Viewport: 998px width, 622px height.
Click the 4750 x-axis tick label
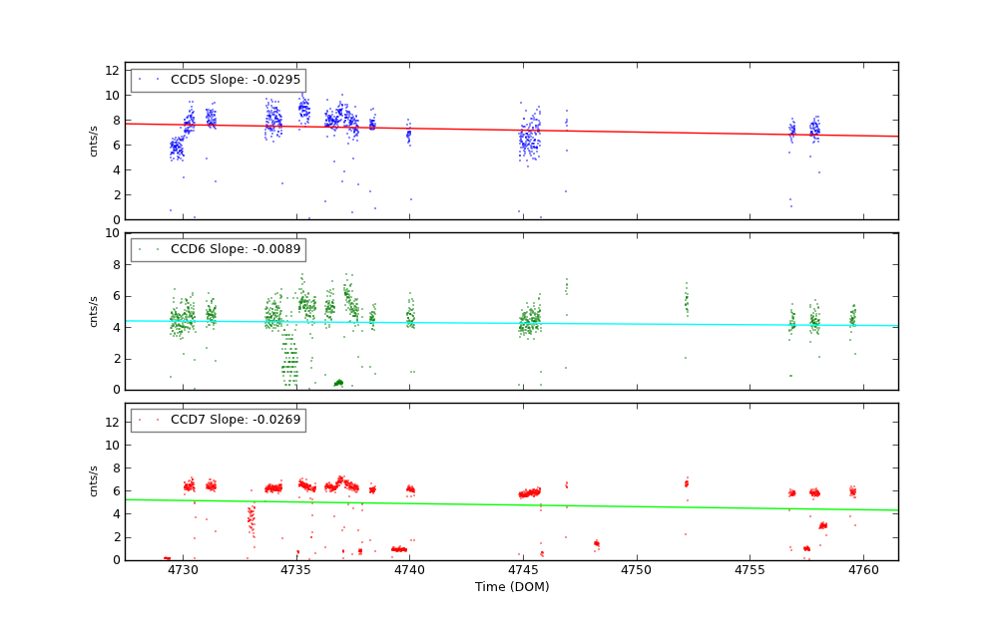636,570
